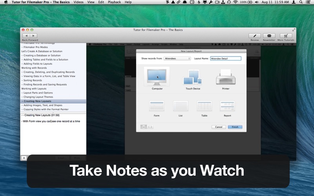
Task: Open Show records from Attendees dropdown
Action: coord(177,58)
